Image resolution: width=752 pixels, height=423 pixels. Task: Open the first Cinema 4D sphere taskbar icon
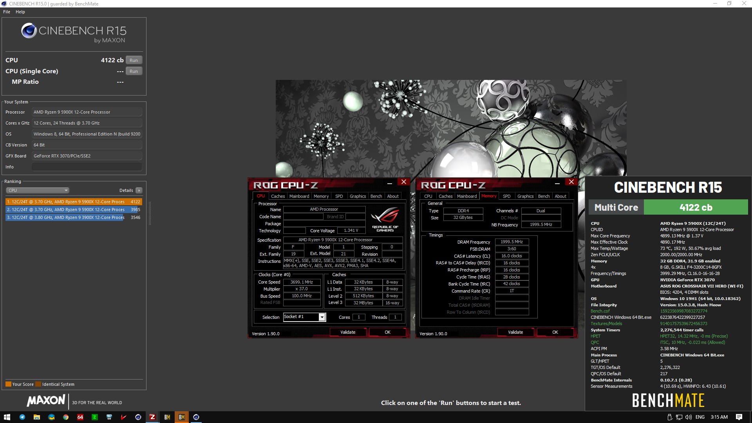pos(138,417)
